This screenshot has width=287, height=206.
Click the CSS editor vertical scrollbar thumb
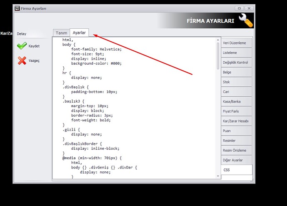[218, 56]
